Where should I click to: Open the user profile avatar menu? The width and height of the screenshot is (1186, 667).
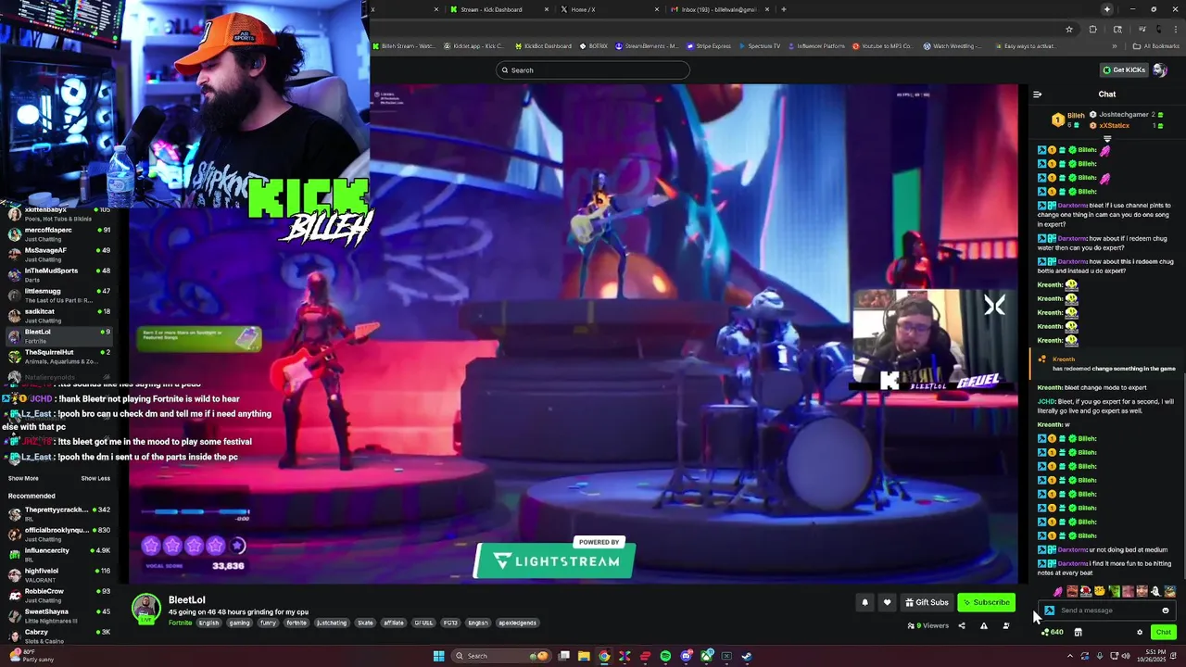pos(1160,70)
